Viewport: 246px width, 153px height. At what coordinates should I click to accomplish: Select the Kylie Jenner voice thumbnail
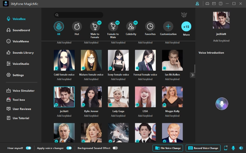pyautogui.click(x=91, y=97)
